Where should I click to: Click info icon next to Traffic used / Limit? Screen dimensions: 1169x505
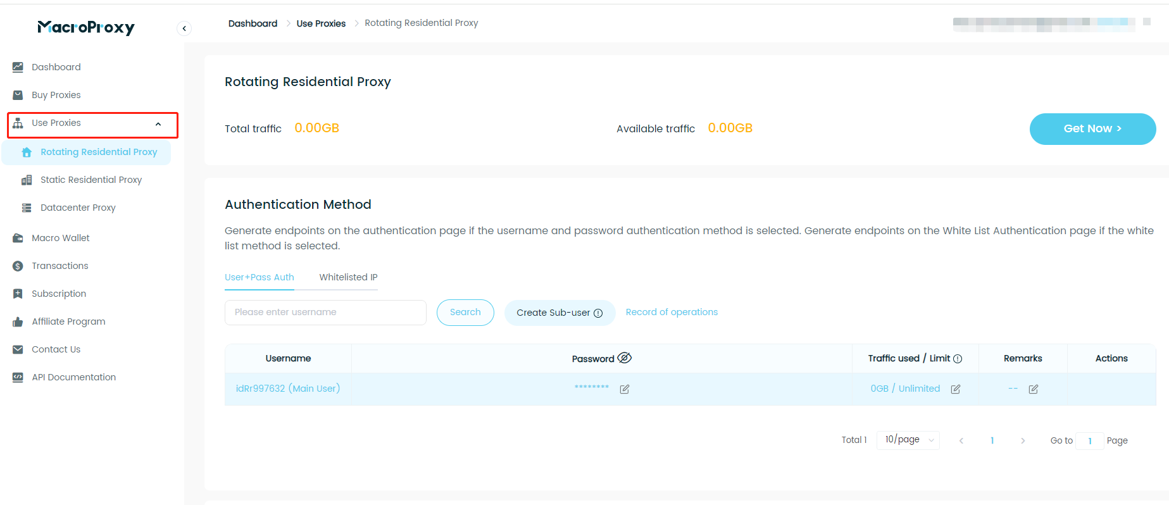[x=958, y=359]
